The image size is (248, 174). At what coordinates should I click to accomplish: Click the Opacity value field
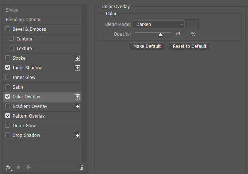182,34
